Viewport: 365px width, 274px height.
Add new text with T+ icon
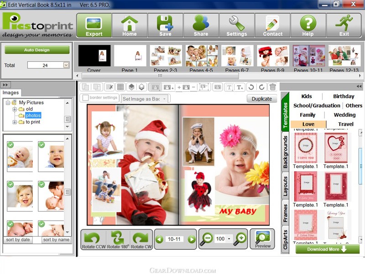[240, 87]
